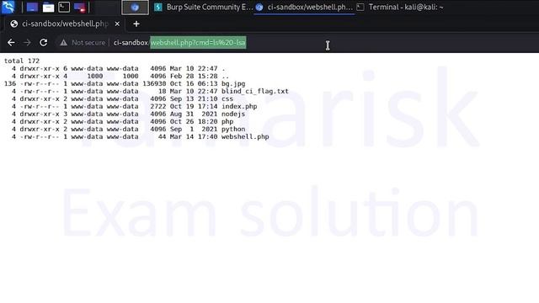Click blind_ci_flag.txt in the directory listing
Image resolution: width=539 pixels, height=303 pixels.
[255, 91]
